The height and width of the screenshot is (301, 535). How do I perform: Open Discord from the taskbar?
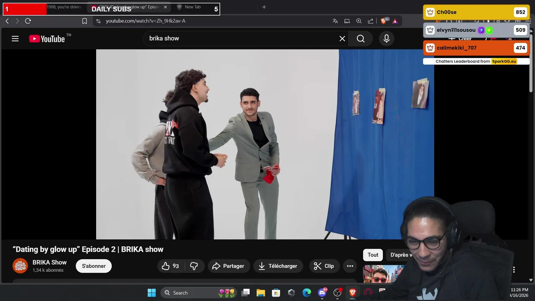pyautogui.click(x=322, y=293)
